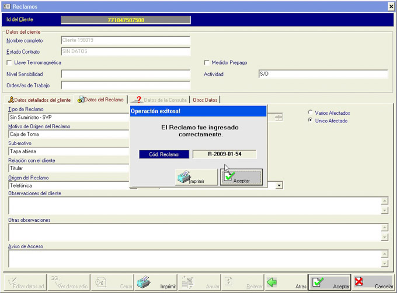Click Aceptar in the success dialog
This screenshot has width=397, height=293.
pos(241,177)
